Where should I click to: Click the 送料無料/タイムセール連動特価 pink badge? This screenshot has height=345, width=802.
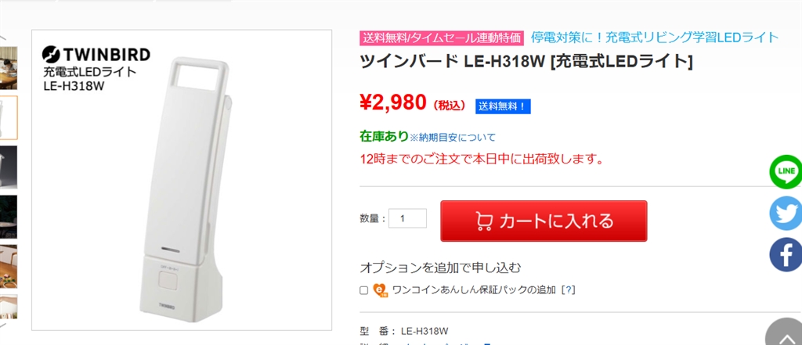coord(441,38)
